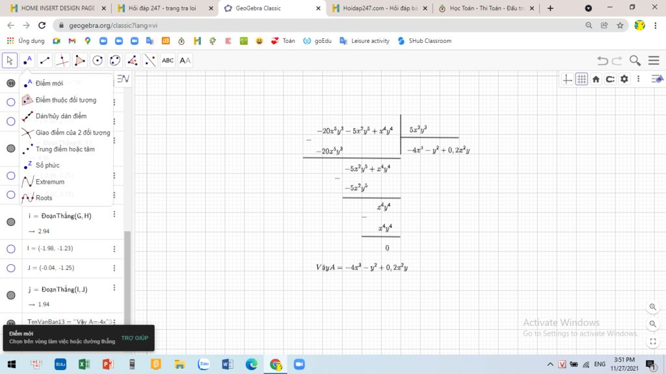The image size is (666, 374).
Task: Switch to Học Toán browser tab
Action: click(486, 8)
